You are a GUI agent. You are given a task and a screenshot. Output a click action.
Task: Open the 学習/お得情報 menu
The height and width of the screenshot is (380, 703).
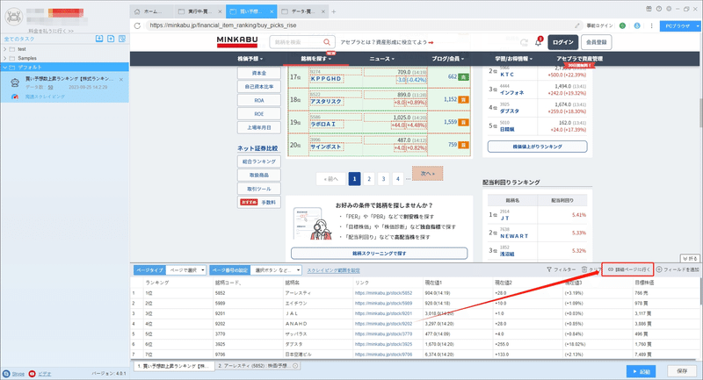[514, 59]
